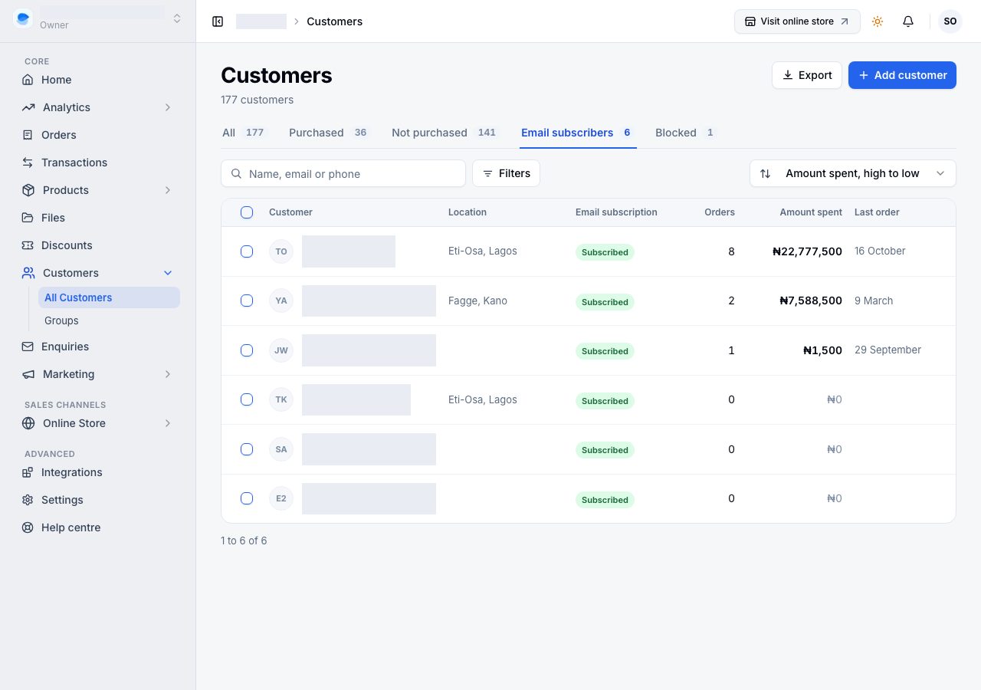Image resolution: width=981 pixels, height=690 pixels.
Task: Tick the checkbox for JW customer row
Action: tap(247, 350)
